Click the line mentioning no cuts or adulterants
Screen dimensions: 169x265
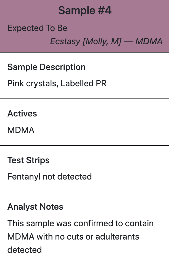tap(73, 237)
